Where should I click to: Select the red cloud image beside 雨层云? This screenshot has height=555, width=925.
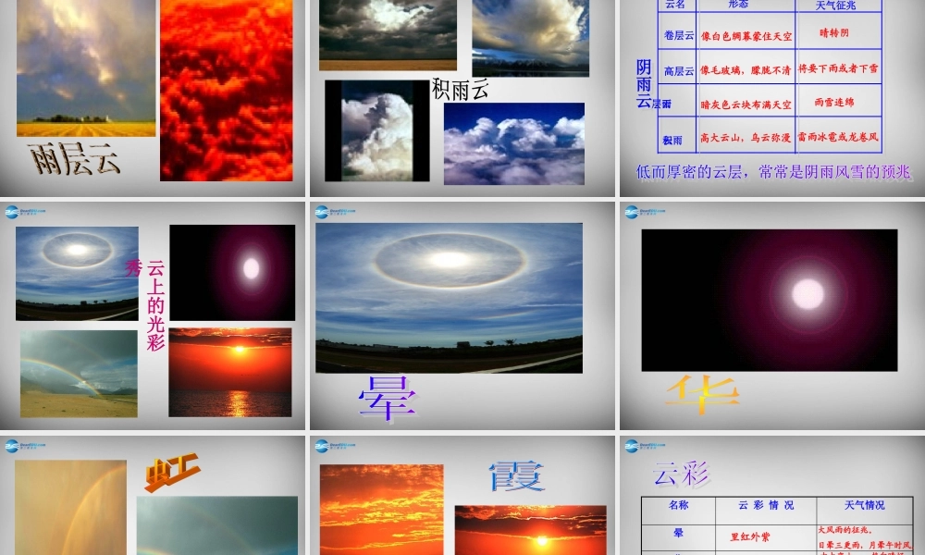[x=227, y=91]
